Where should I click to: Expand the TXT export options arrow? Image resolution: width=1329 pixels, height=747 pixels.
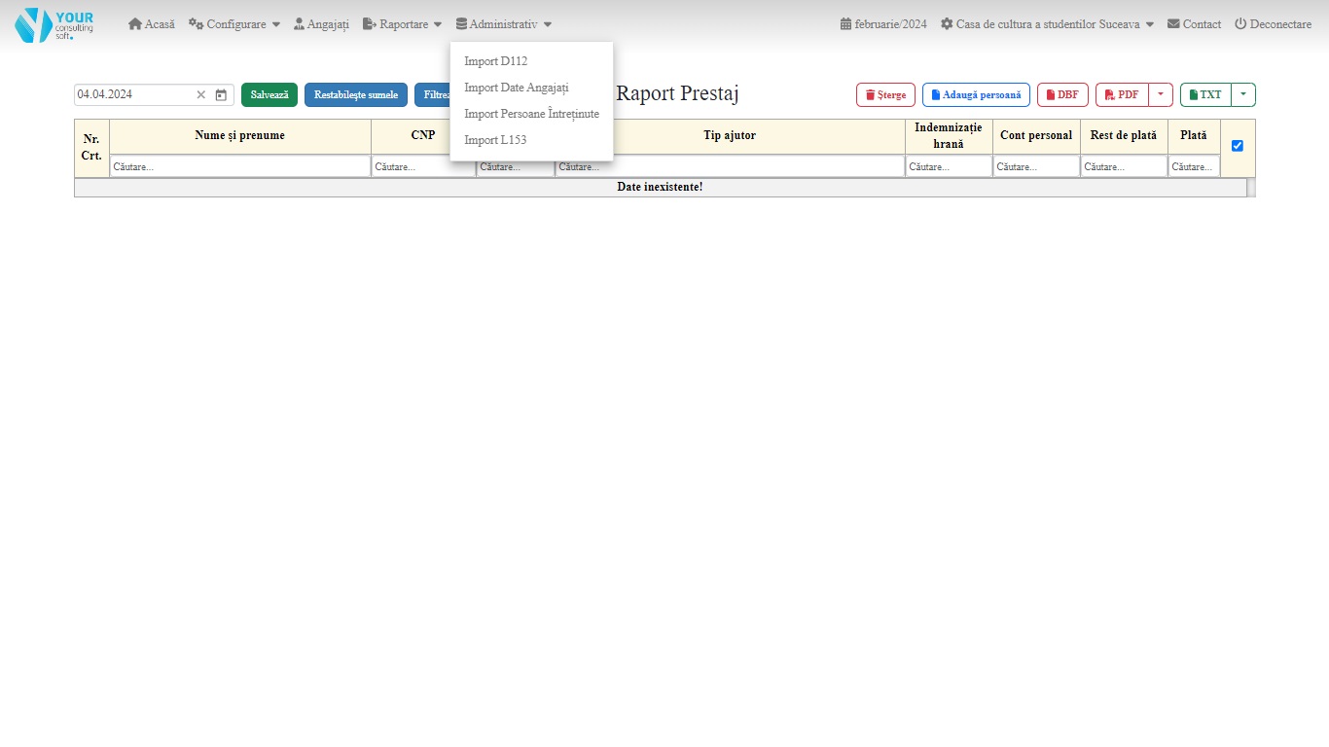tap(1243, 95)
